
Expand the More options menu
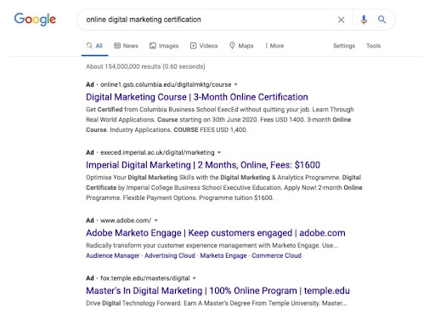[x=274, y=46]
